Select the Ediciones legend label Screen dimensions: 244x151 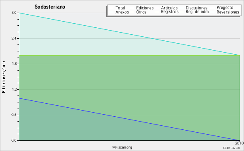point(145,8)
